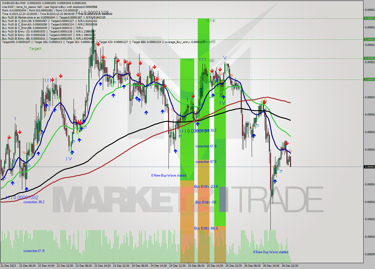
Task: Click the 25 Dec 22:30 time axis label
Action: (233, 266)
